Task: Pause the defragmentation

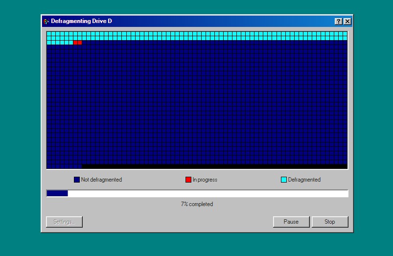Action: 291,222
